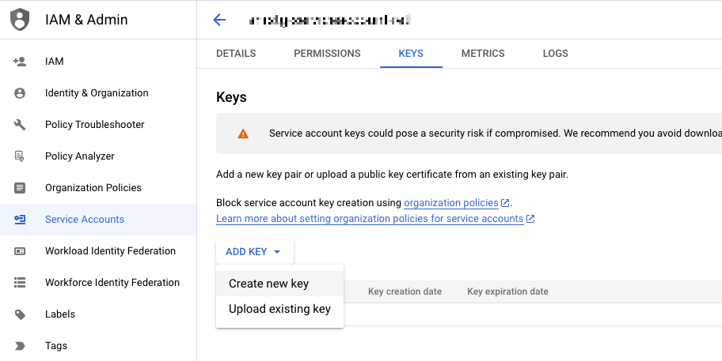Select Service Accounts in sidebar
Image resolution: width=722 pixels, height=361 pixels.
pos(98,220)
